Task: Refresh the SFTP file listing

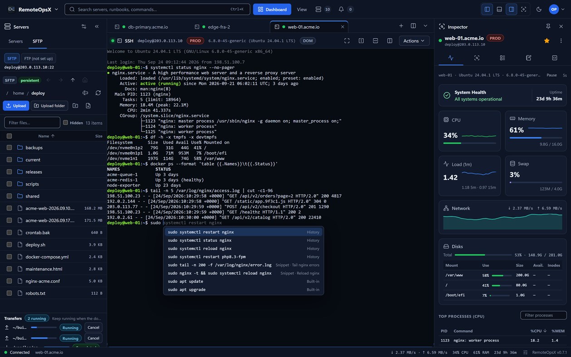Action: 98,93
